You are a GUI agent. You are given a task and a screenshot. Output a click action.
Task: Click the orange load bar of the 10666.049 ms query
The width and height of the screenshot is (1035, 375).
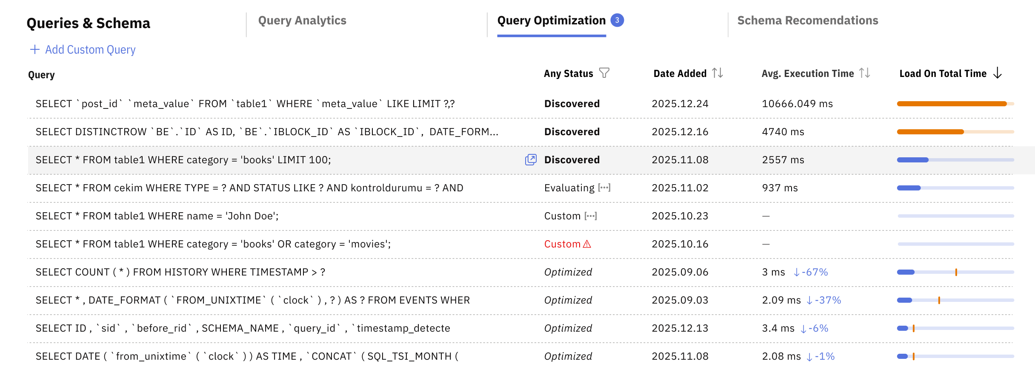click(952, 104)
